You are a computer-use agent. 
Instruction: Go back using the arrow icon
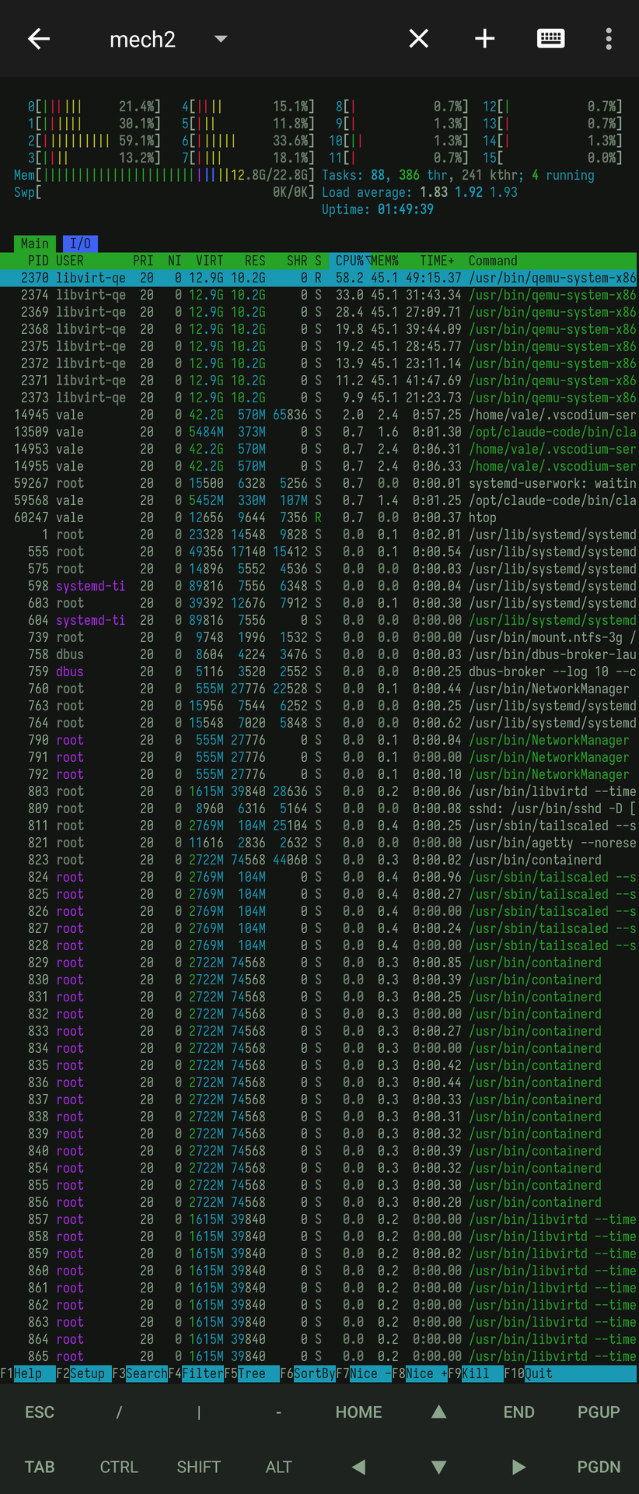coord(38,39)
